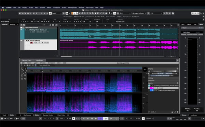Click the blue Piano+Drums+Bass+Other layer swatch
The image size is (205, 127).
click(x=152, y=90)
